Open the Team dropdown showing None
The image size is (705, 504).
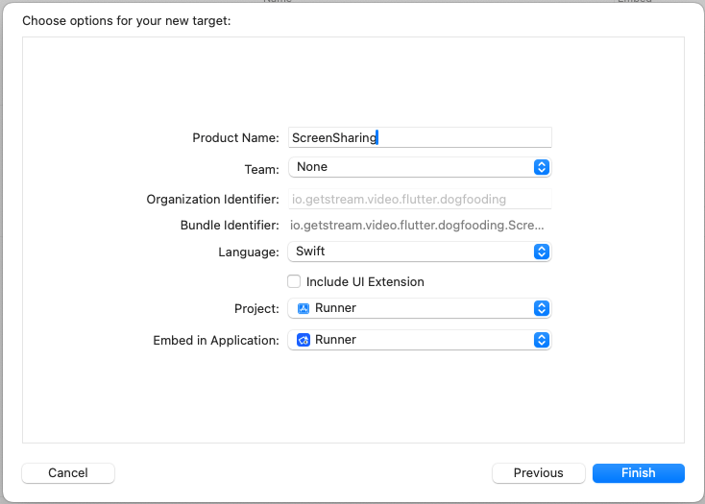click(420, 167)
